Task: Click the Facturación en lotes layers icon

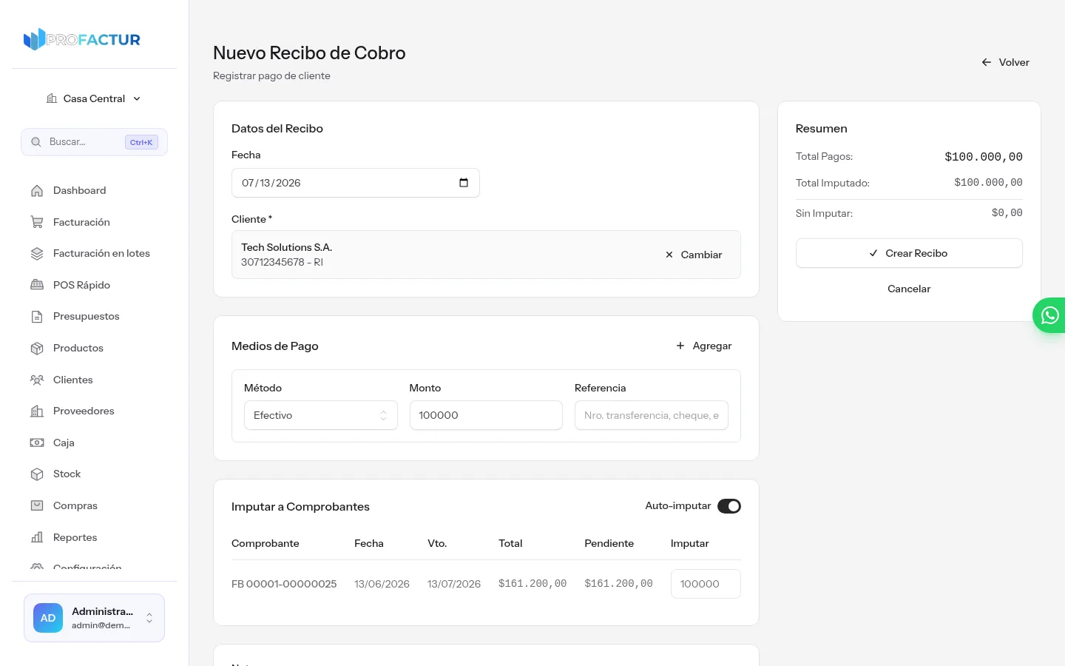Action: pyautogui.click(x=37, y=254)
